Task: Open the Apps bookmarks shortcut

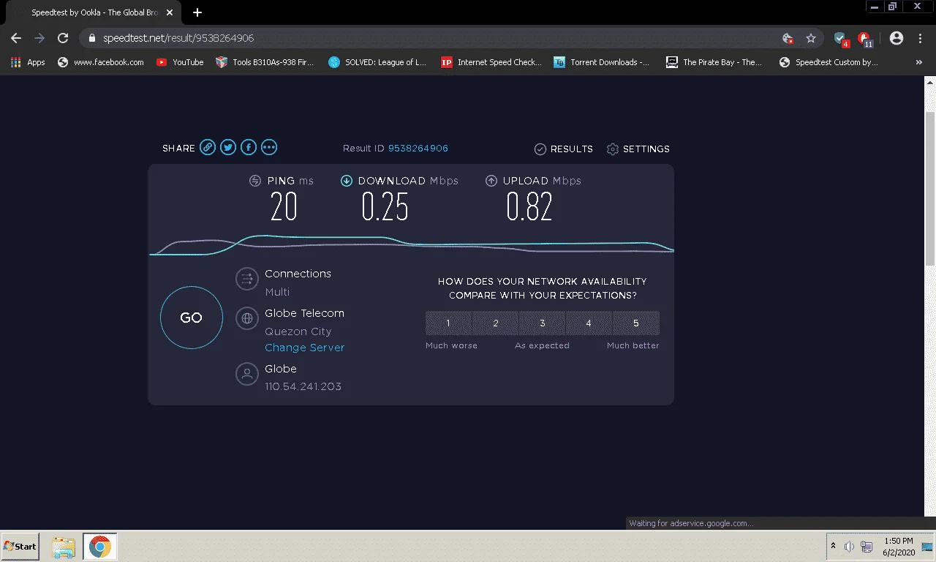Action: pos(28,62)
